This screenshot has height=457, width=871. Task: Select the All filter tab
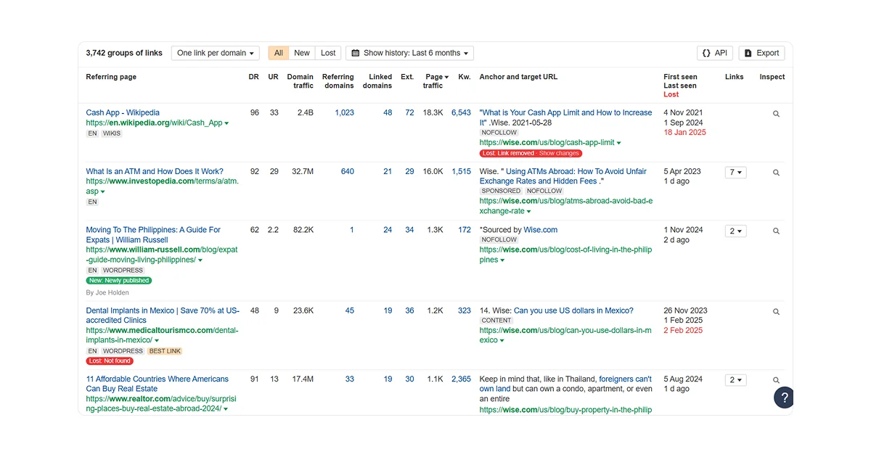coord(279,53)
